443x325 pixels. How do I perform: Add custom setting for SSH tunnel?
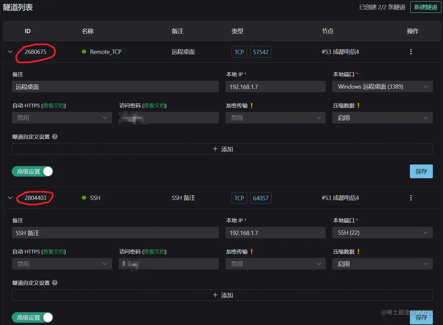pos(222,295)
